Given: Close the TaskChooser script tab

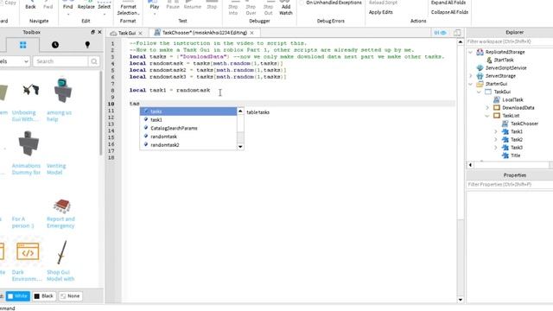Looking at the screenshot, I should point(251,33).
